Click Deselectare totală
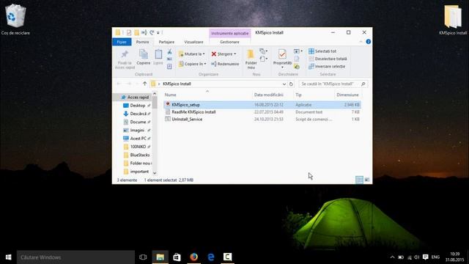 click(x=328, y=59)
